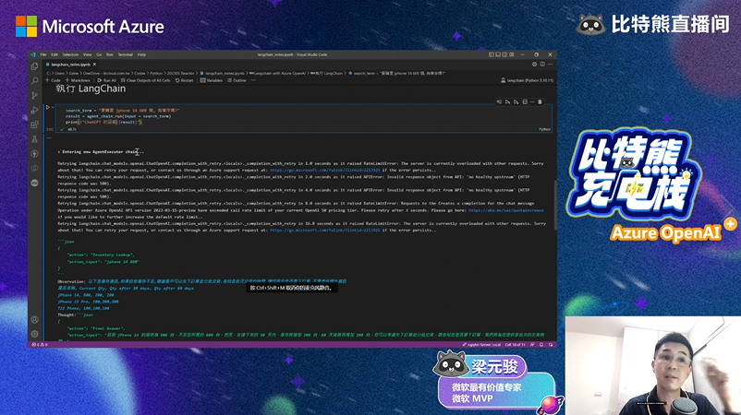The image size is (741, 415).
Task: Add a new Markdown cell
Action: pos(78,80)
